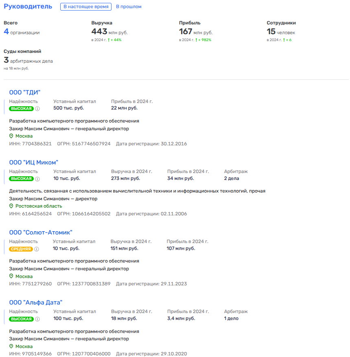
Task: Switch to the 'В прошлом' tab
Action: point(129,7)
